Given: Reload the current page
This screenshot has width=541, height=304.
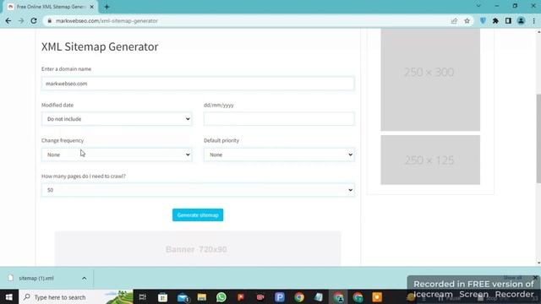Looking at the screenshot, I should [34, 21].
